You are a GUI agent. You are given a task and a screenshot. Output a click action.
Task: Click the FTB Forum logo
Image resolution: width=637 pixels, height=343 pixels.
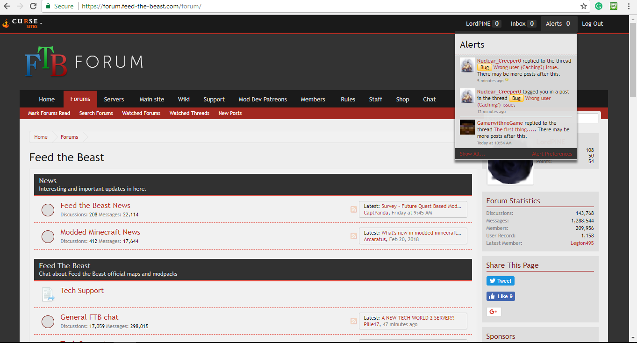tap(84, 62)
